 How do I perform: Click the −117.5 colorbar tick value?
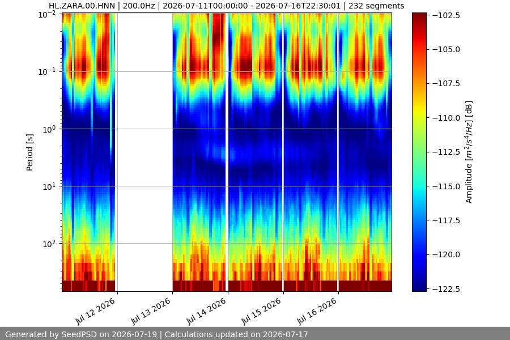446,220
